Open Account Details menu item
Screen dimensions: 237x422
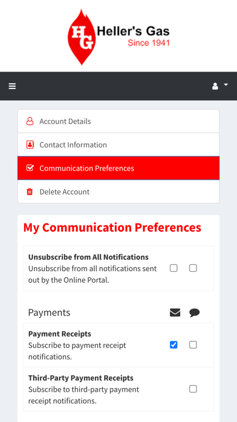tap(118, 121)
